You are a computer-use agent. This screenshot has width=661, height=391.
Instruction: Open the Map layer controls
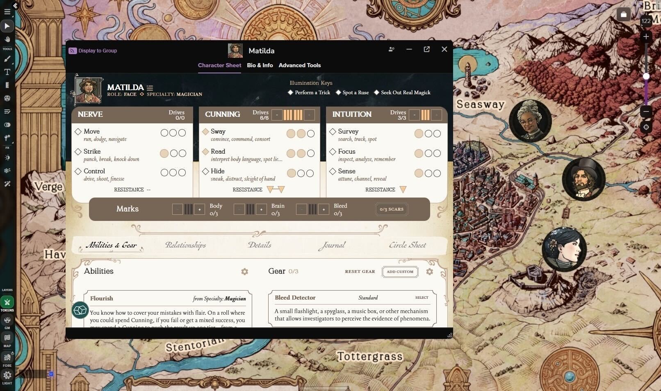coord(7,337)
